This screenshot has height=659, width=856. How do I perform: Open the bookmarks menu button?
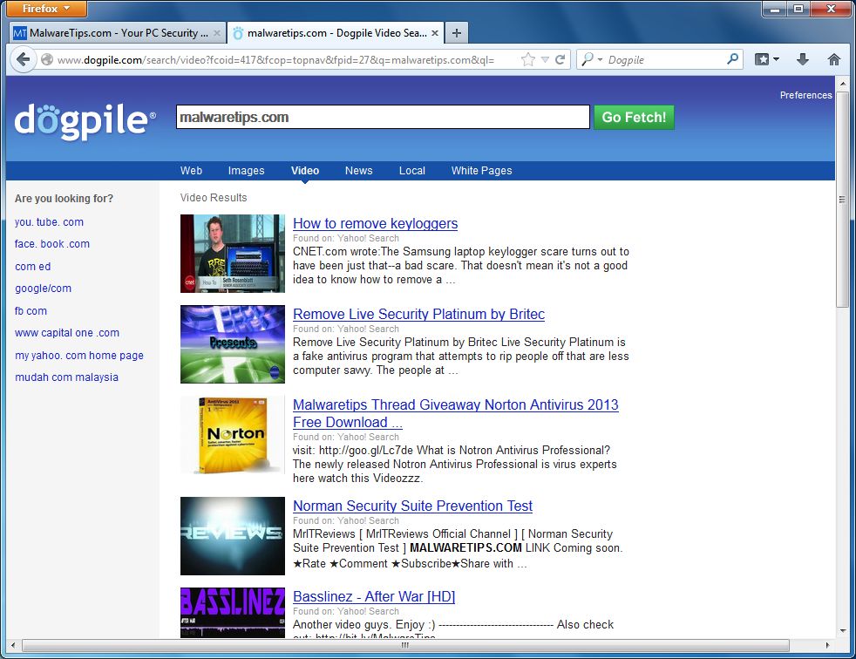(767, 59)
